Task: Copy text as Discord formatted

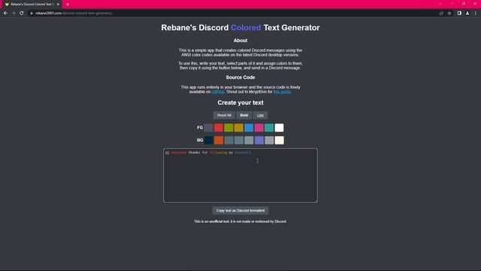Action: [240, 211]
